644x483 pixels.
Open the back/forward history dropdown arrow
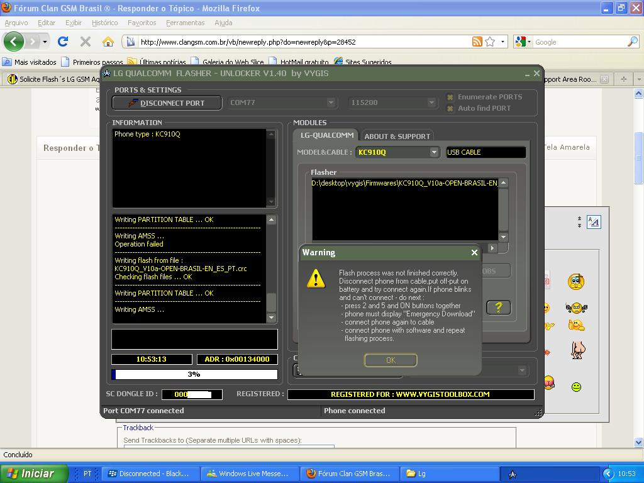(45, 42)
